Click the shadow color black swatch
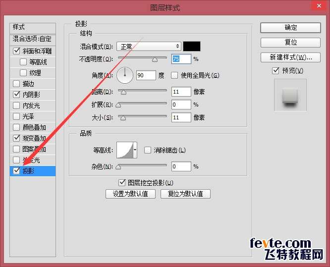Image resolution: width=330 pixels, height=267 pixels. click(192, 46)
